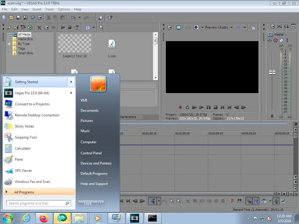Click the Record button in preview transport
The image size is (299, 224).
coord(180,107)
